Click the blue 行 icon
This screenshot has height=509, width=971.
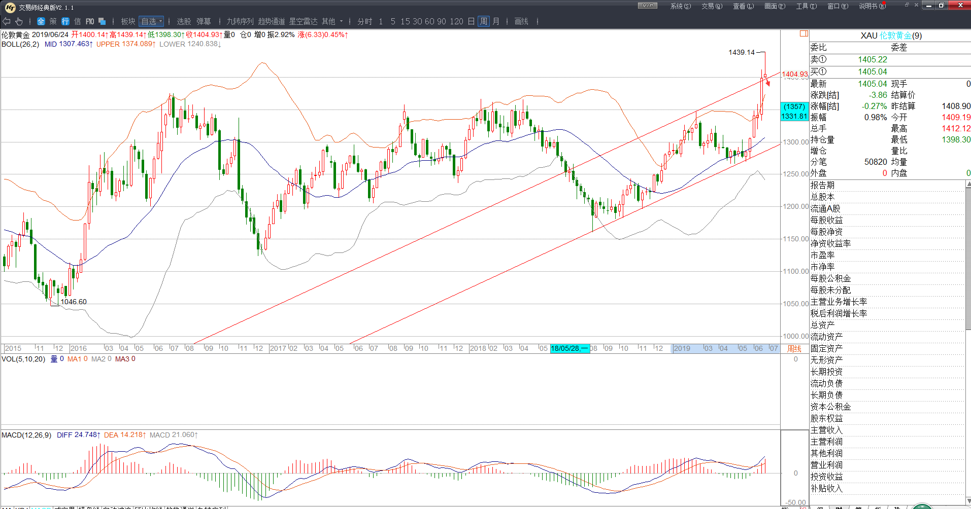tap(65, 21)
